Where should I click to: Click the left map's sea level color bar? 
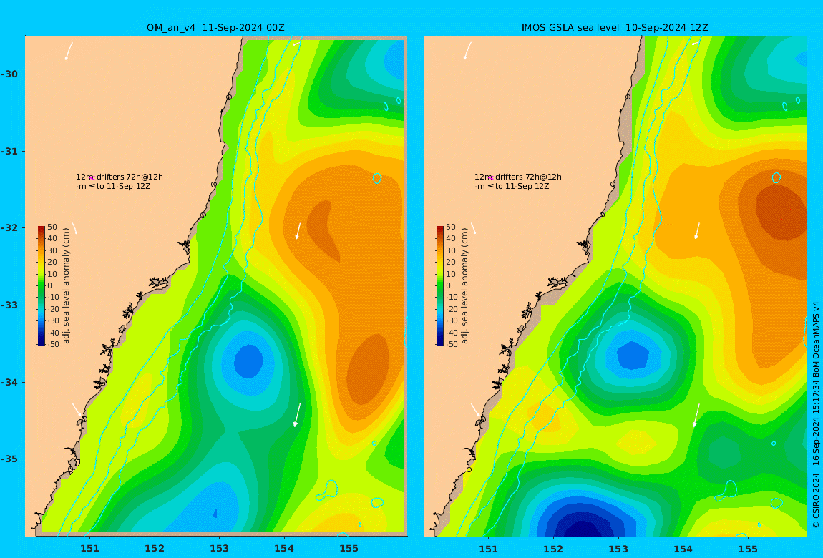pyautogui.click(x=41, y=286)
